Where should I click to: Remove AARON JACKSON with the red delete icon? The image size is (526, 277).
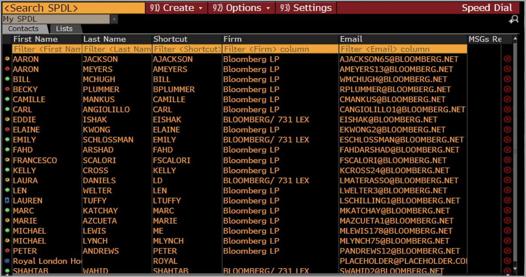pos(507,59)
